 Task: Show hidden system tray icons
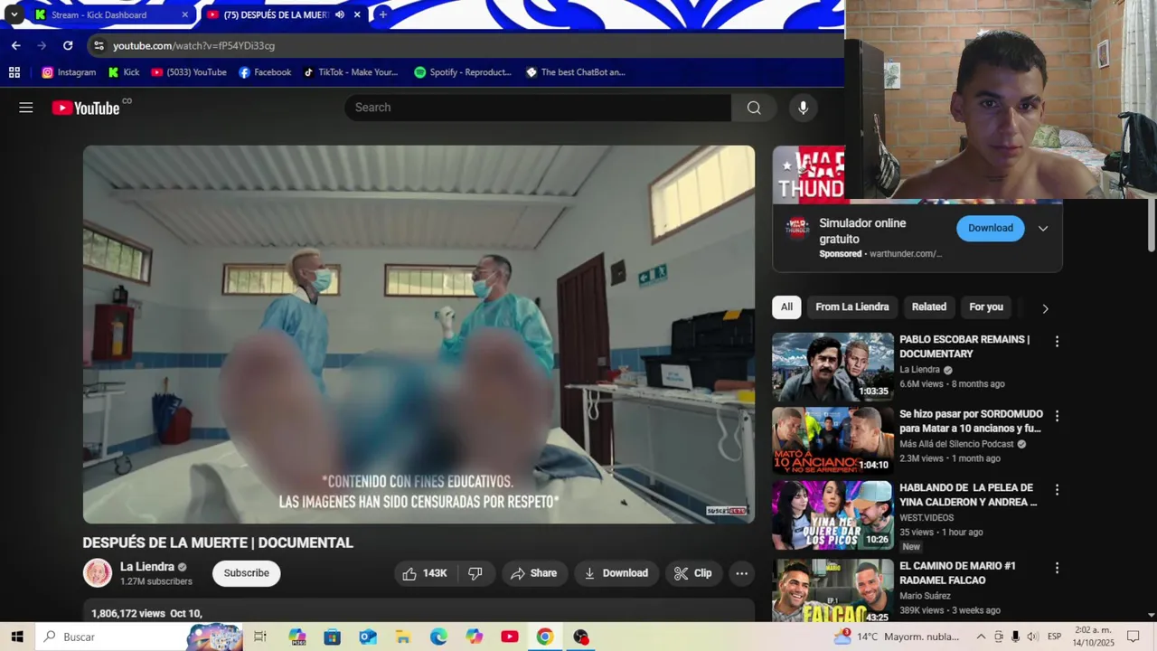coord(981,637)
